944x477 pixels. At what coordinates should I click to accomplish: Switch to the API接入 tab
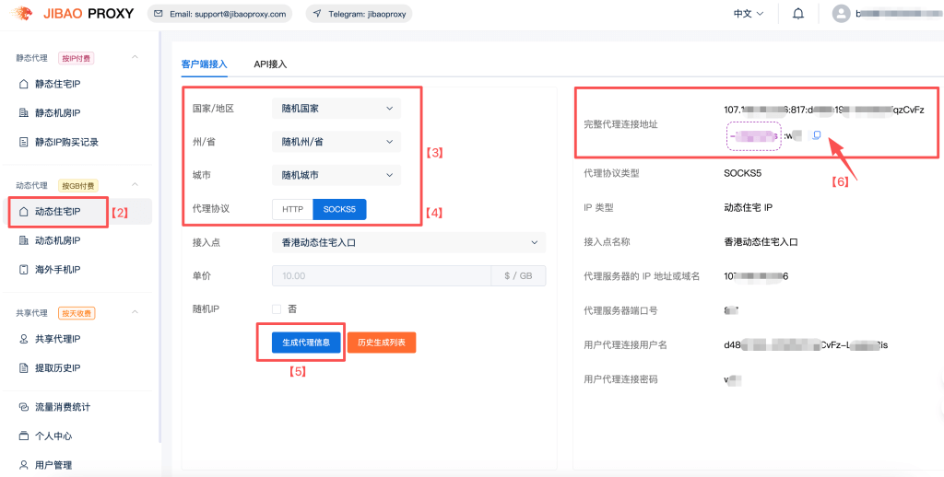(x=270, y=64)
